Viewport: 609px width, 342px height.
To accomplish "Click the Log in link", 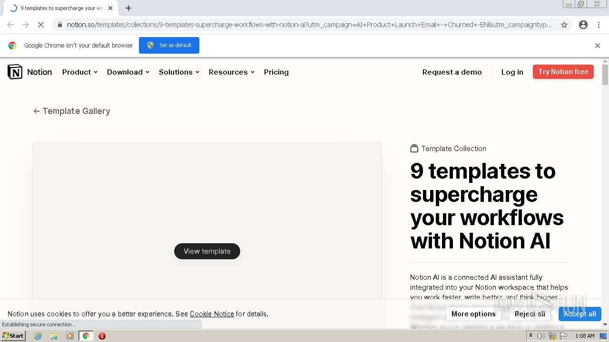I will 512,72.
